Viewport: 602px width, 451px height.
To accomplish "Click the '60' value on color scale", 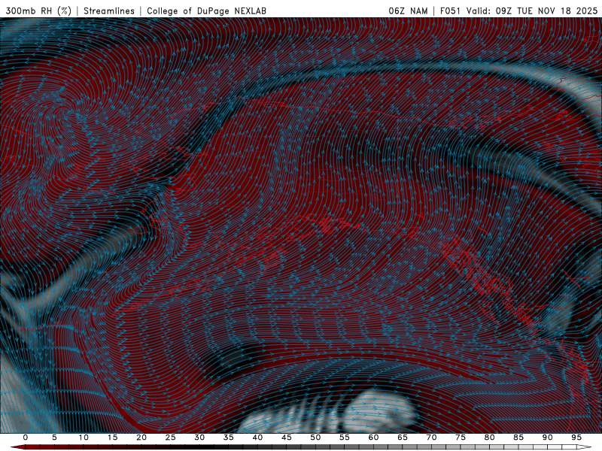I will pyautogui.click(x=373, y=437).
